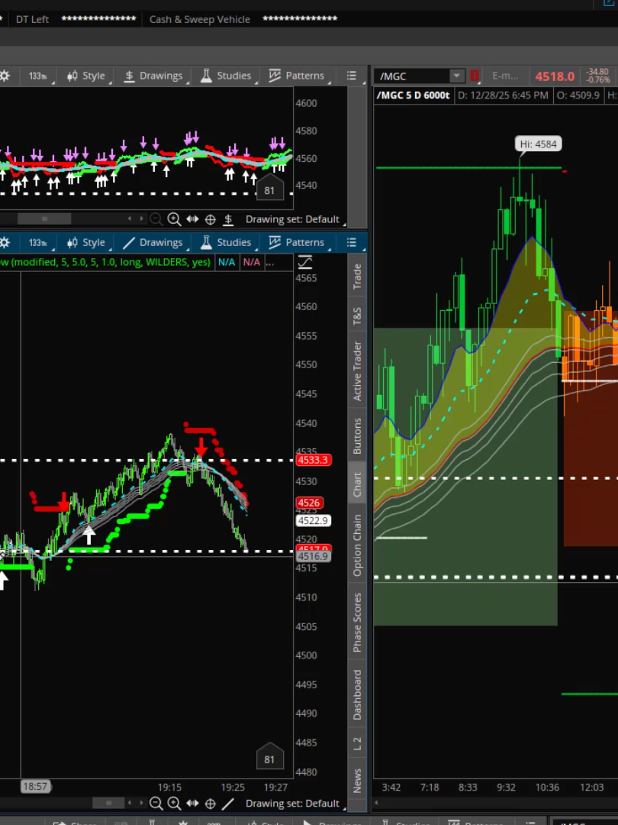The width and height of the screenshot is (618, 825).
Task: Click the 81 bubble in lower chart
Action: [269, 757]
